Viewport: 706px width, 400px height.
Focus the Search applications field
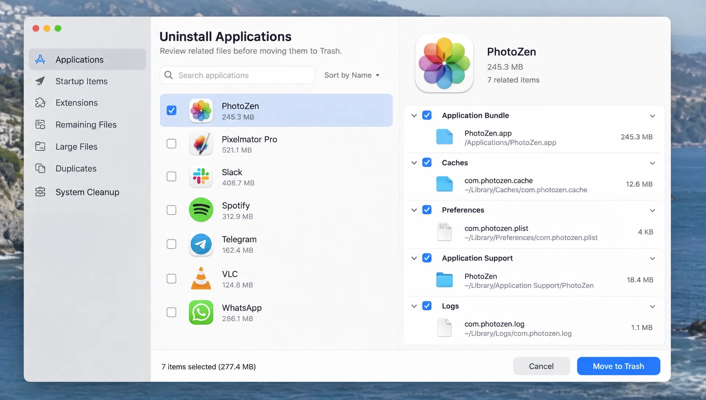pyautogui.click(x=238, y=75)
